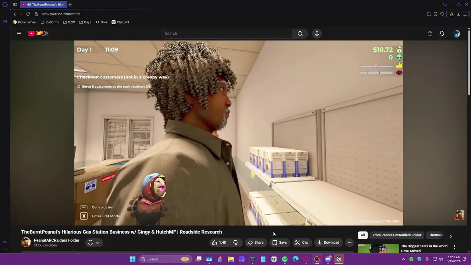Open the ad blocker shield icon
The height and width of the screenshot is (265, 471).
[435, 14]
